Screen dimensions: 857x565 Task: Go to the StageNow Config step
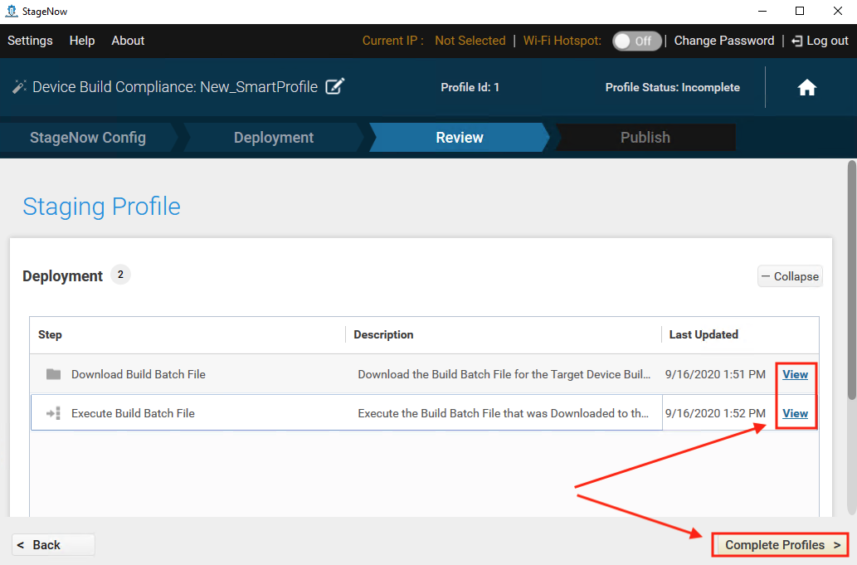88,138
